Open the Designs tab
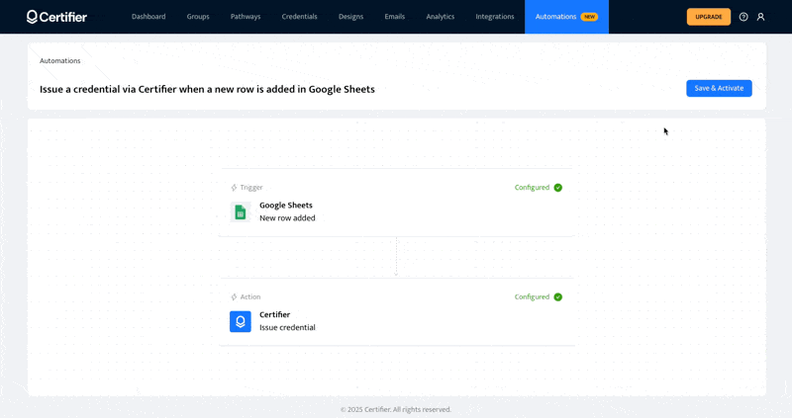This screenshot has height=418, width=792. [x=351, y=17]
